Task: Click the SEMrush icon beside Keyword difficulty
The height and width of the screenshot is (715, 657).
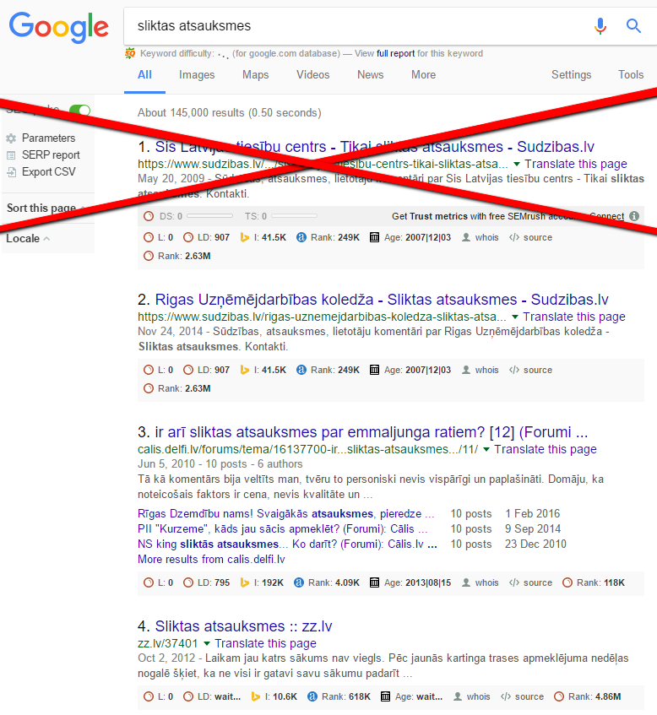Action: coord(130,54)
